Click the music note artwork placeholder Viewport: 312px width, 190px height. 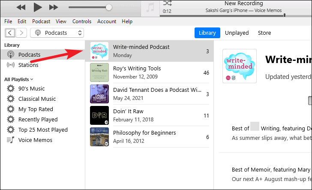pyautogui.click(x=150, y=8)
